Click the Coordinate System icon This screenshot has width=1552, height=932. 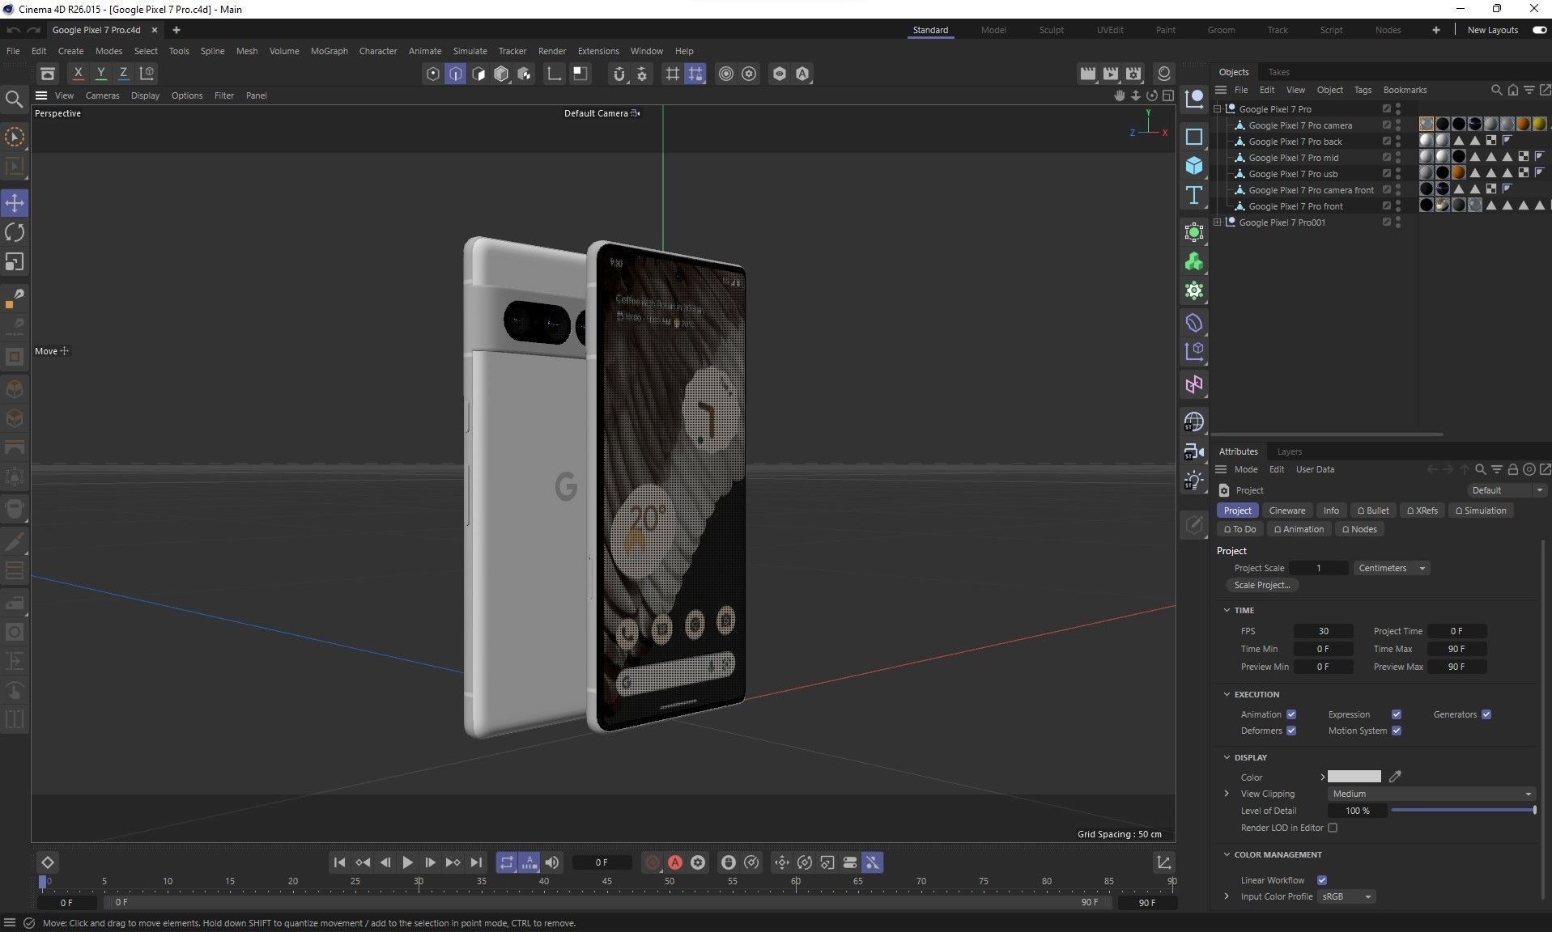point(147,73)
